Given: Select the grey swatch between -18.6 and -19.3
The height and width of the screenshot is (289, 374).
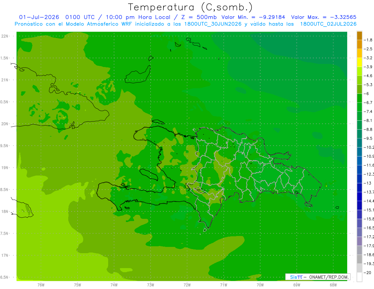Looking at the screenshot, I should pos(359,259).
